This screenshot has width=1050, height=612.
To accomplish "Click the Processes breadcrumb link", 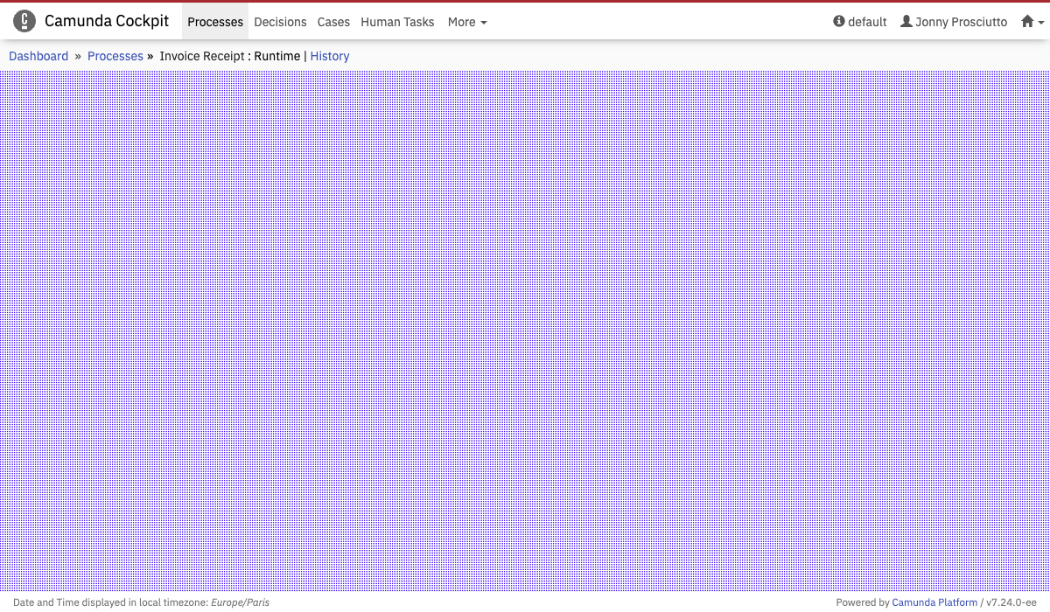I will point(115,56).
